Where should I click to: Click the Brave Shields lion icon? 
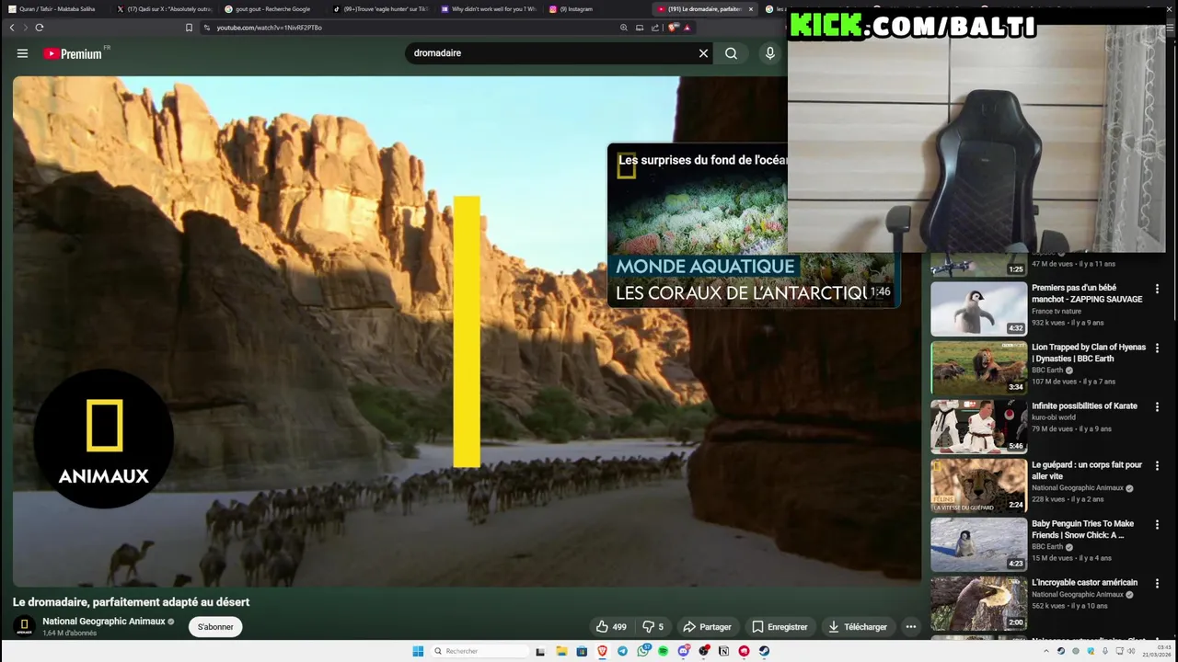[x=673, y=28]
